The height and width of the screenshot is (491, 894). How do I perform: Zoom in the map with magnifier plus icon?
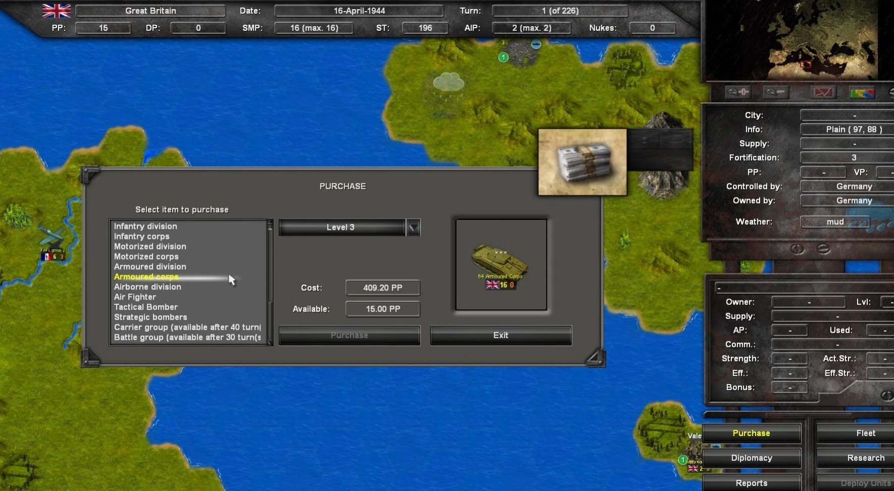(x=738, y=92)
